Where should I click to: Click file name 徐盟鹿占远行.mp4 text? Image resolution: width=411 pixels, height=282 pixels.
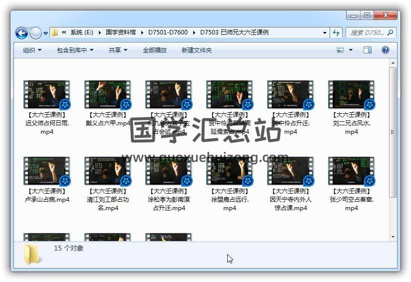coord(230,200)
